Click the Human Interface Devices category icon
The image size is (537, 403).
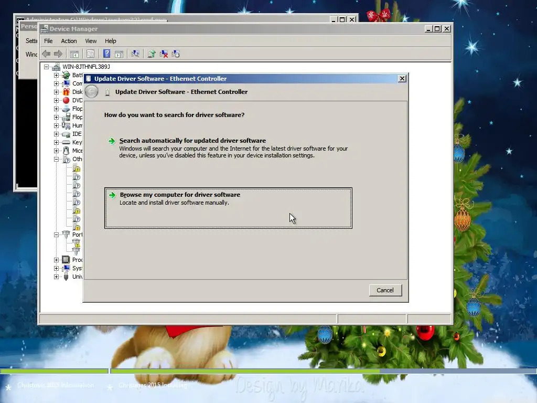tap(66, 125)
